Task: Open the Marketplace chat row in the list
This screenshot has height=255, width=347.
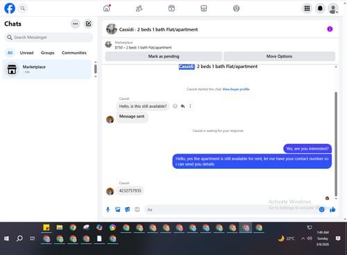Action: 46,69
